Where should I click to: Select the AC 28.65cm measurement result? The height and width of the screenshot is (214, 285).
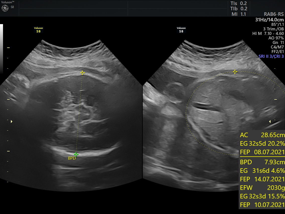coord(262,135)
